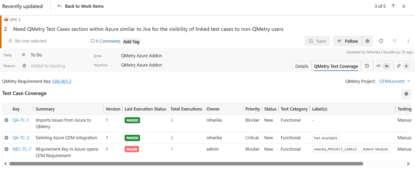Viewport: 415px width, 169px height.
Task: Open the 0 Comments link
Action: click(x=105, y=41)
